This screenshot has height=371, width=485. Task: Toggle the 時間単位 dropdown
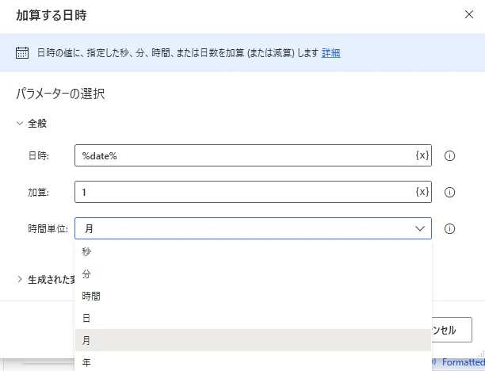[x=253, y=228]
